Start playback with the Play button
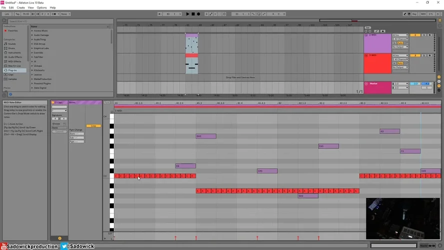The height and width of the screenshot is (250, 444). [x=187, y=14]
